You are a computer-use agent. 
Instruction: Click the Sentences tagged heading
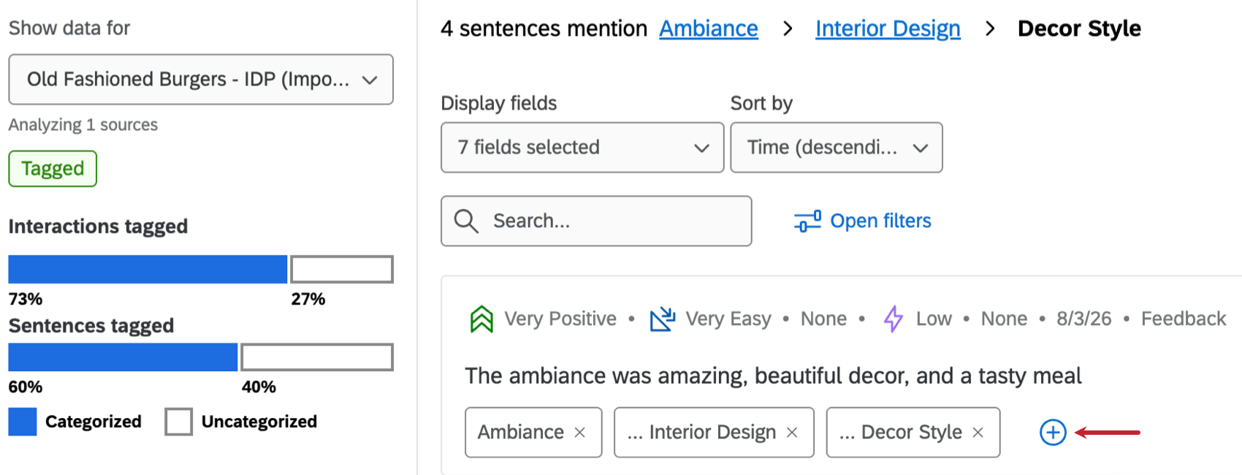tap(91, 325)
